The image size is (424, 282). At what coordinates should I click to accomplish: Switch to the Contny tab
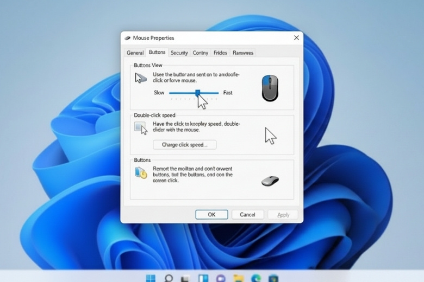(201, 53)
